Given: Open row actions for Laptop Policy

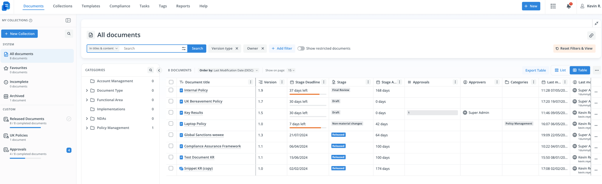Looking at the screenshot, I should coord(596,125).
